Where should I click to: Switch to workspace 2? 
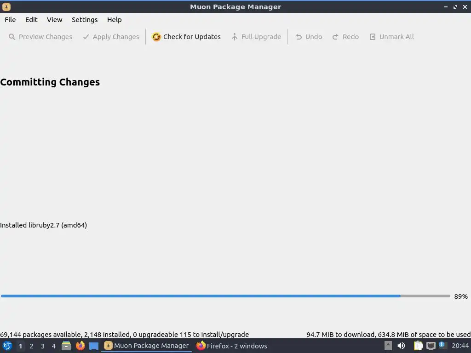(32, 346)
